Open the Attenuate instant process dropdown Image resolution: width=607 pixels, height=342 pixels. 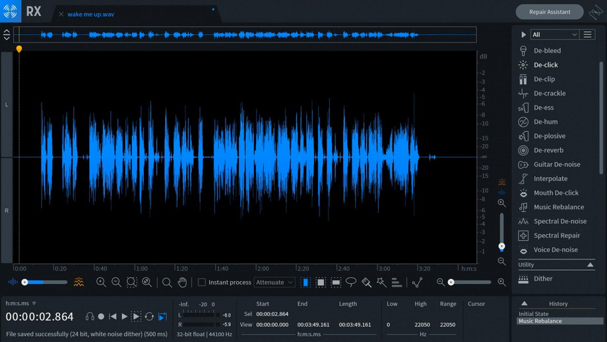tap(274, 283)
